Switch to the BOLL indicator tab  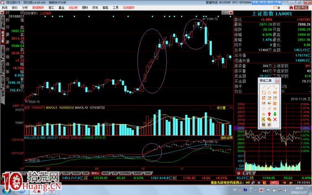(95, 173)
